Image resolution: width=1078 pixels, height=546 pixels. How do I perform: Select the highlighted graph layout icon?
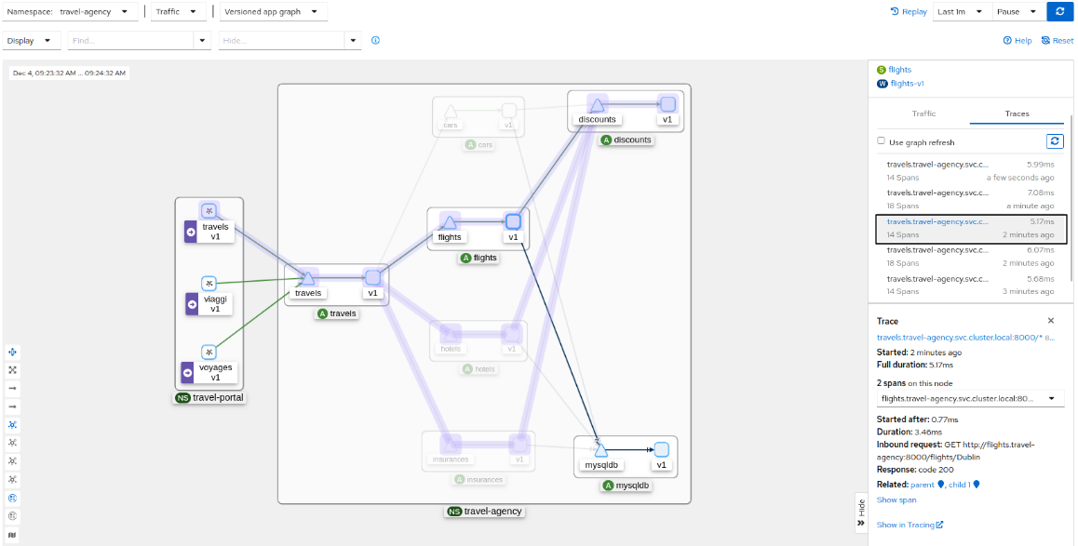pyautogui.click(x=12, y=424)
